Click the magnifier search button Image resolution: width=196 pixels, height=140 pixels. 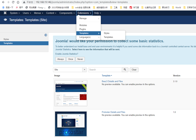(125, 70)
